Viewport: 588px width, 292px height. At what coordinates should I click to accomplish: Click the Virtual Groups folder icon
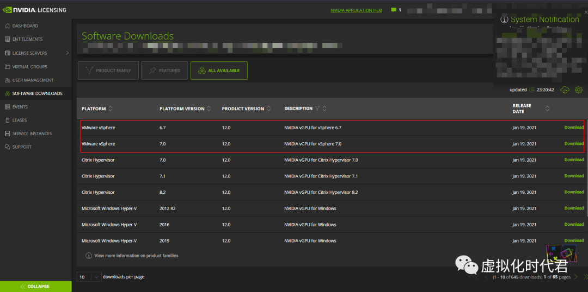7,67
